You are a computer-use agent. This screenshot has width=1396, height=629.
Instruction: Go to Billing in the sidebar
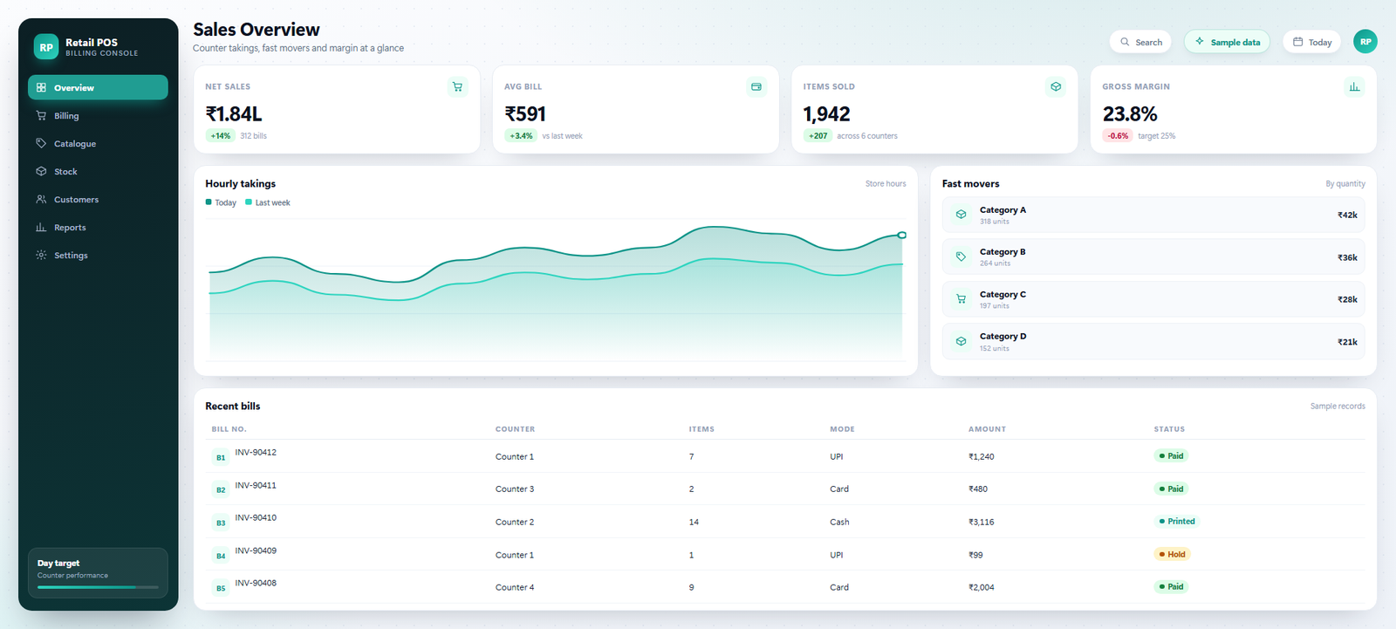[x=98, y=115]
